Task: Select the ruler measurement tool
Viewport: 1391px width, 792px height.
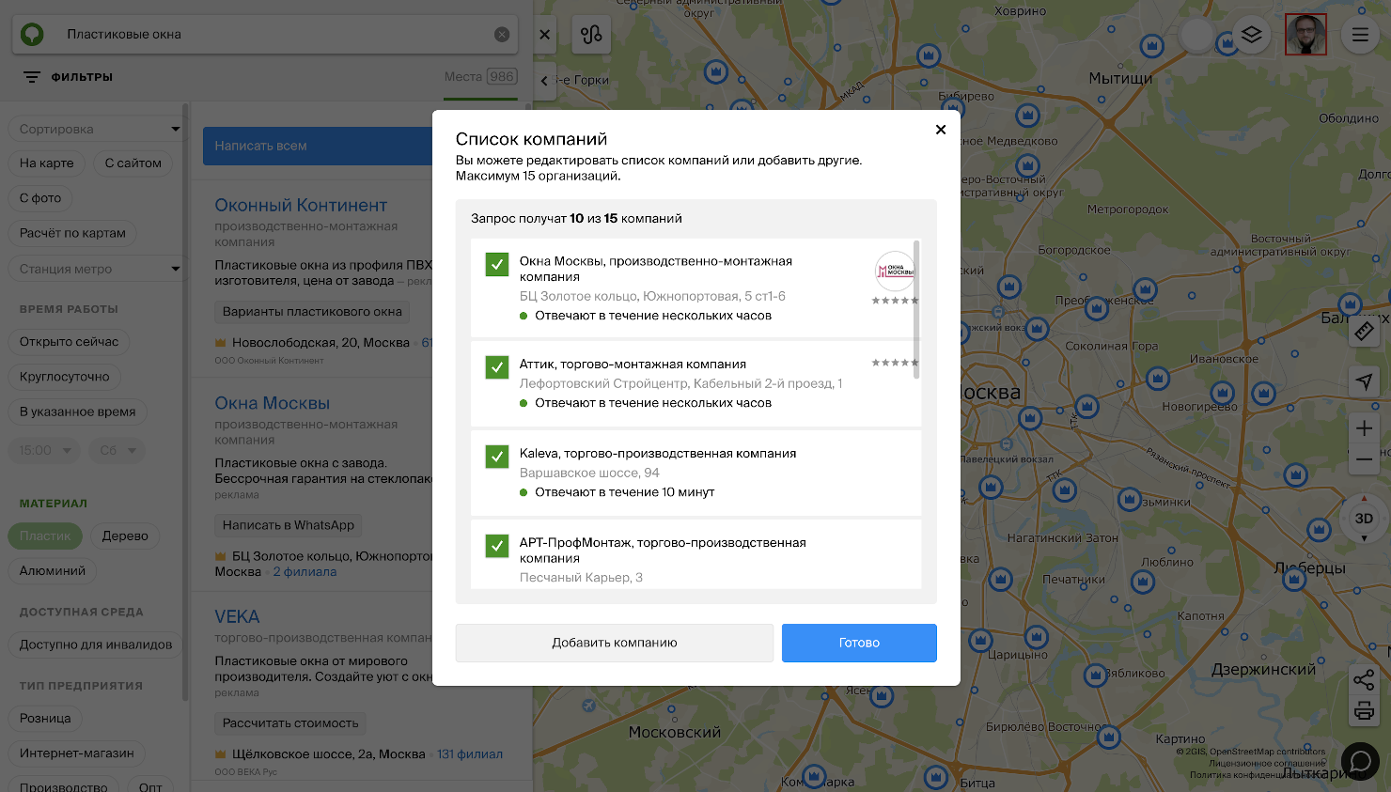Action: point(1365,331)
